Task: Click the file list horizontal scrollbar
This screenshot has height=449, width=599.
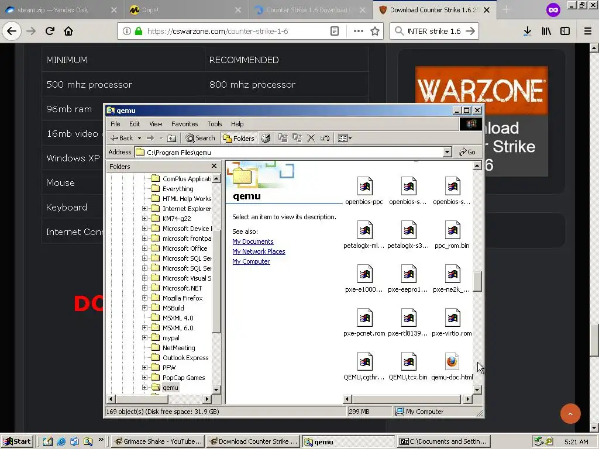Action: coord(407,399)
